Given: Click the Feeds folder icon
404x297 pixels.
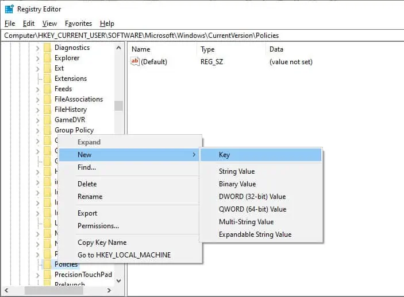Looking at the screenshot, I should pos(47,89).
